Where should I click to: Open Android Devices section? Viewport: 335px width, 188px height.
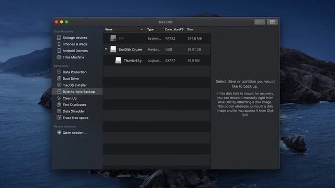tap(75, 51)
